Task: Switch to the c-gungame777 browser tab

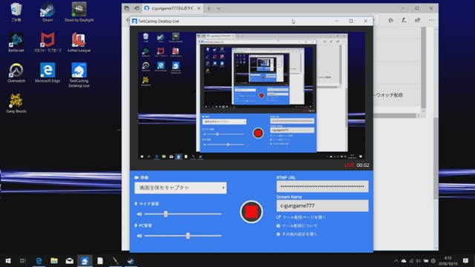Action: (172, 8)
